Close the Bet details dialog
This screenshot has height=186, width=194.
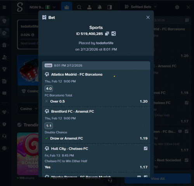tap(148, 17)
